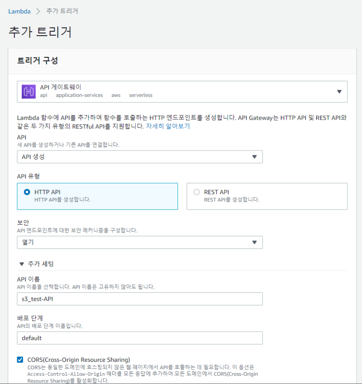
Task: Click the purple API Gateway service icon
Action: click(29, 91)
